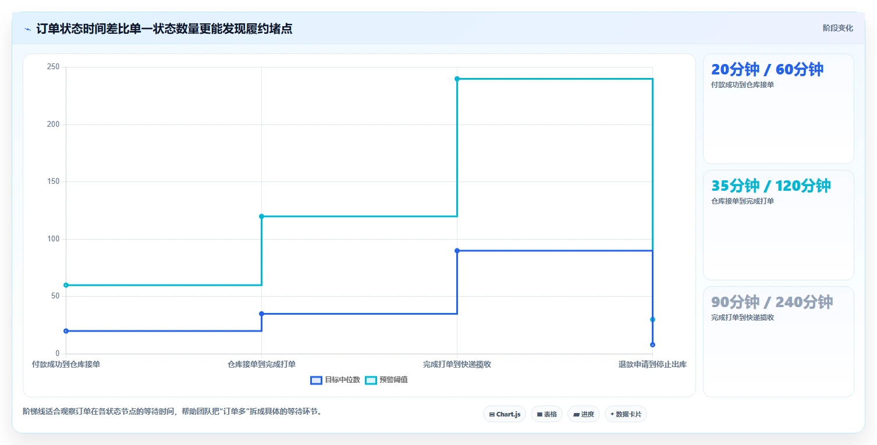The width and height of the screenshot is (877, 445).
Task: Click x-axis label 仓库接单到完成打单
Action: (x=261, y=365)
